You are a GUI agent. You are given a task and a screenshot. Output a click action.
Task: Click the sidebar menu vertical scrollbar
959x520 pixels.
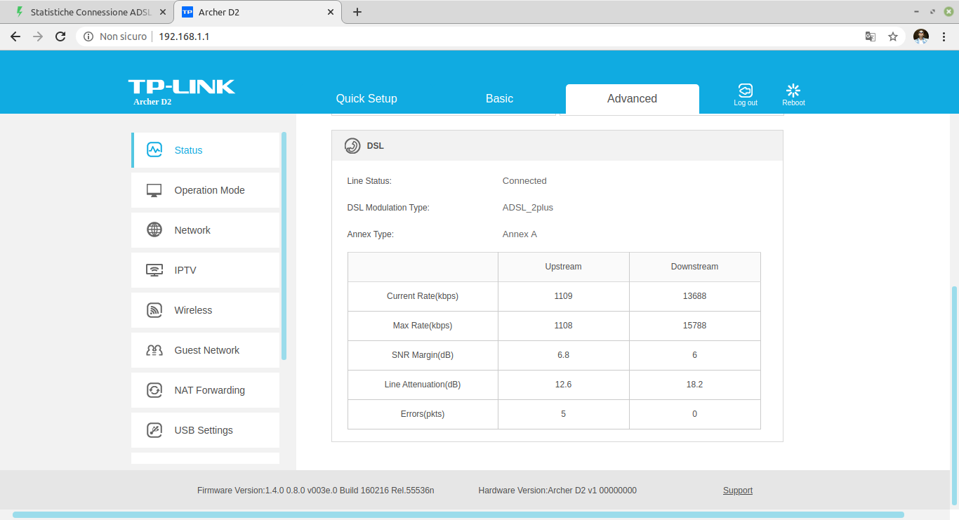point(284,246)
